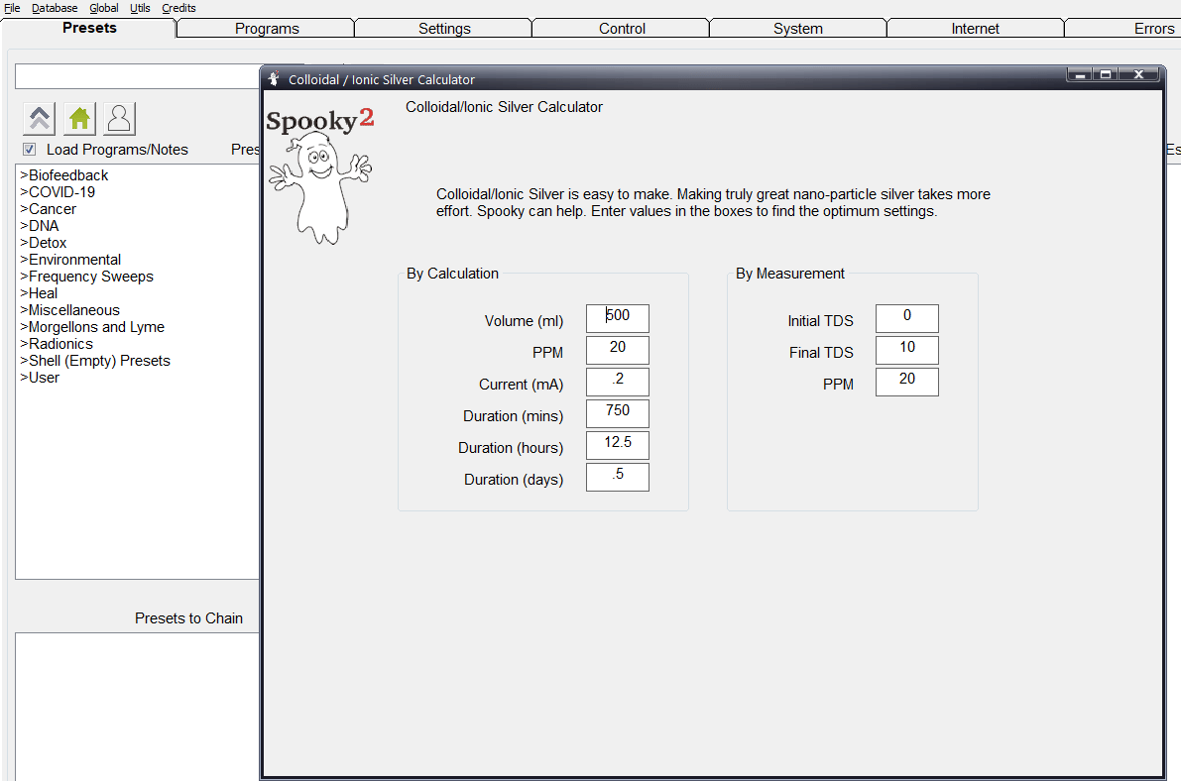Click the Initial TDS input field
This screenshot has width=1181, height=781.
tap(907, 318)
